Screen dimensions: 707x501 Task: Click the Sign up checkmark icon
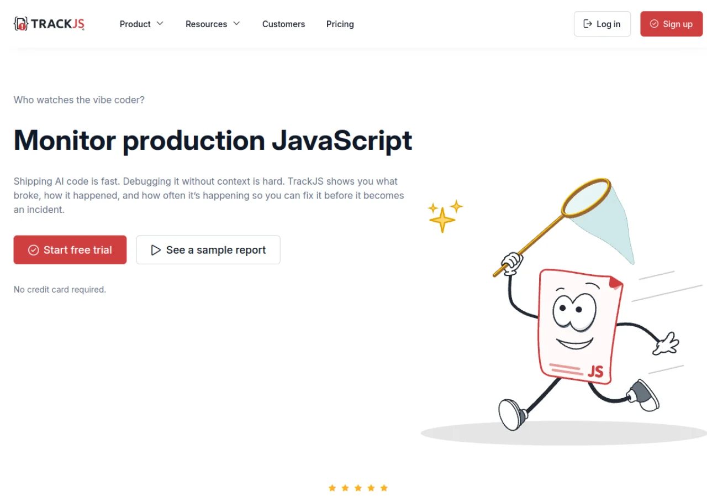(x=654, y=24)
